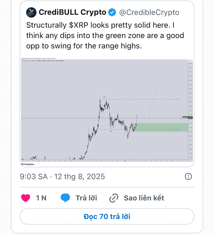Click the blue verified badge
Screen dimensions: 214x235
click(x=112, y=12)
